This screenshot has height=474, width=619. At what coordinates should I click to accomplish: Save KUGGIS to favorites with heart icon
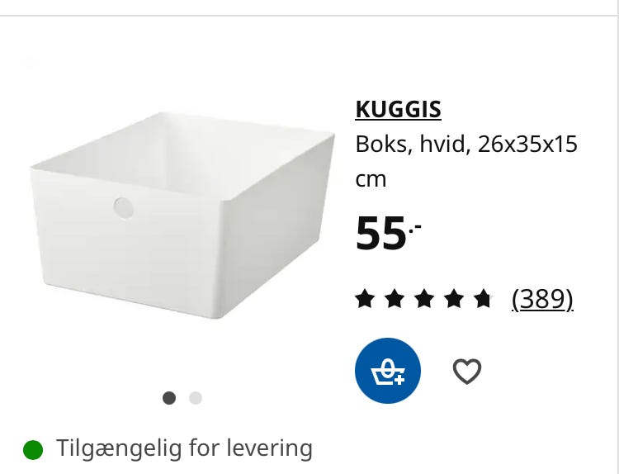tap(466, 372)
